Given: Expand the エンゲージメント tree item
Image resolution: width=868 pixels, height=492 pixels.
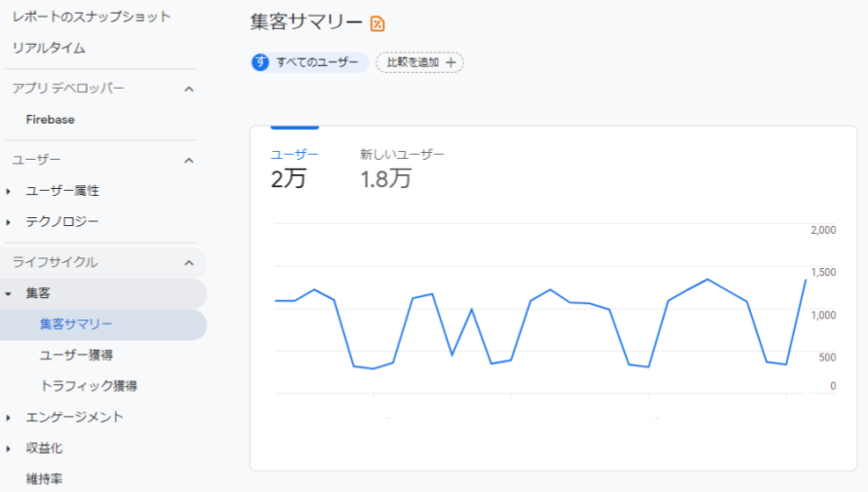Looking at the screenshot, I should pos(9,418).
